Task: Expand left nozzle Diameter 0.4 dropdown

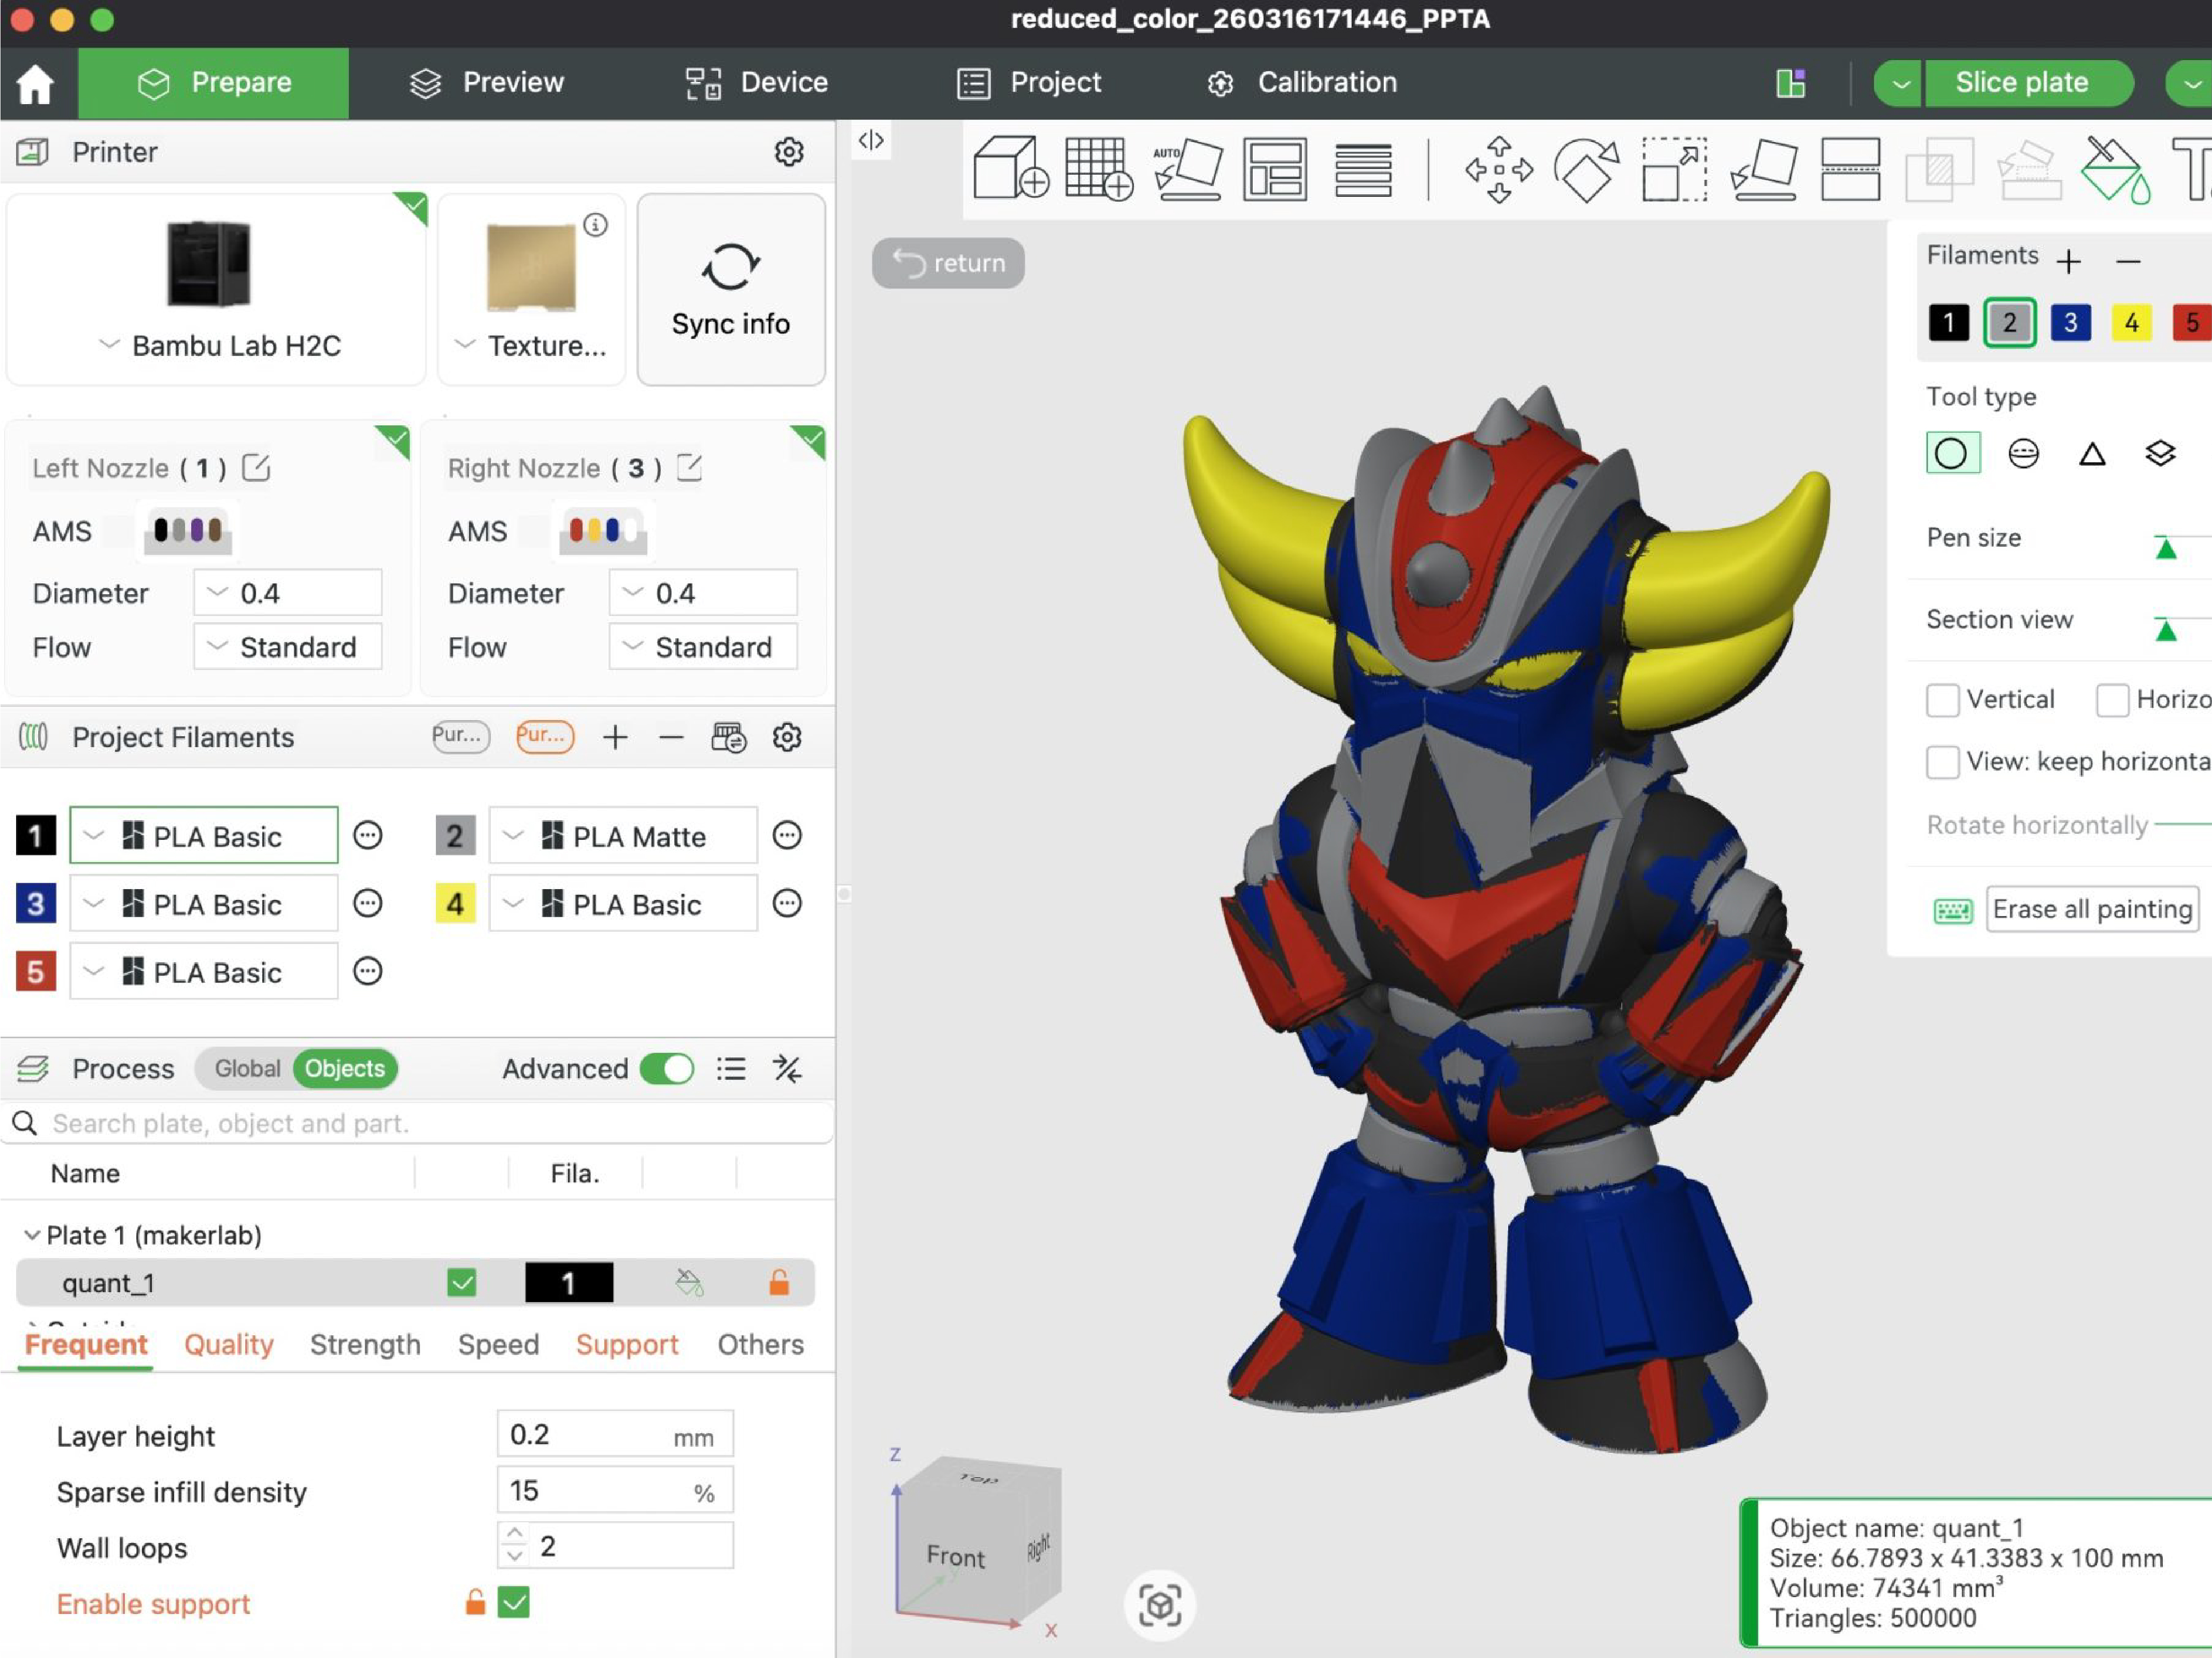Action: [287, 593]
